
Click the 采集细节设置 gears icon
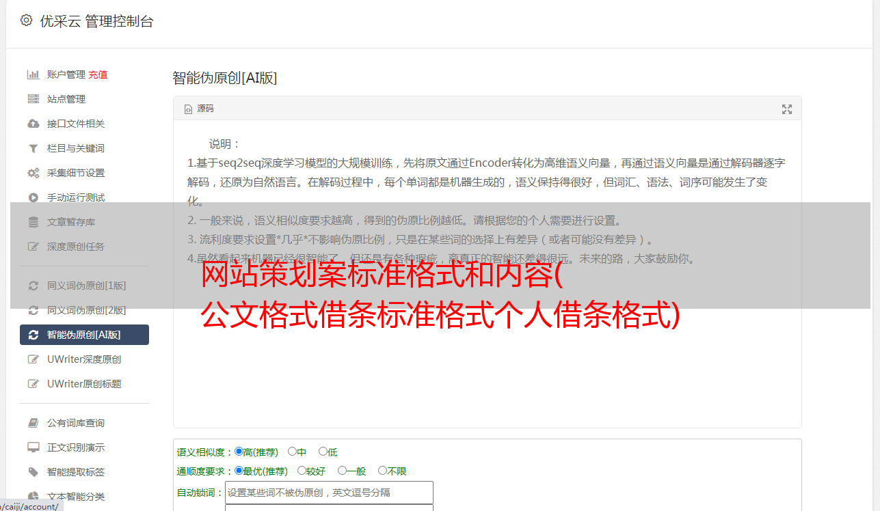point(33,173)
